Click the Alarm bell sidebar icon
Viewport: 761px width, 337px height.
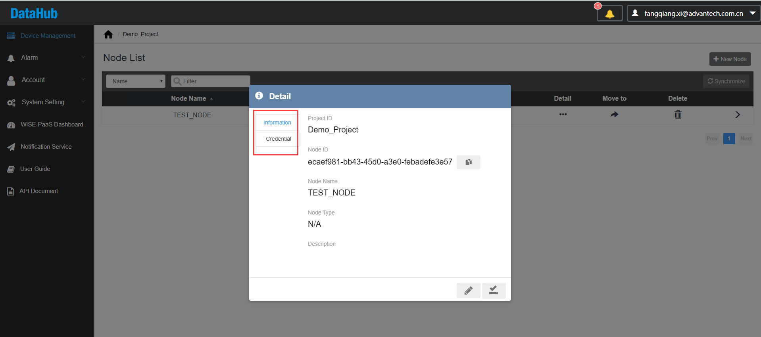point(11,58)
